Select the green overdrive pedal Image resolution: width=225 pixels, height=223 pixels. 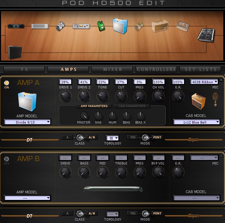(x=101, y=26)
